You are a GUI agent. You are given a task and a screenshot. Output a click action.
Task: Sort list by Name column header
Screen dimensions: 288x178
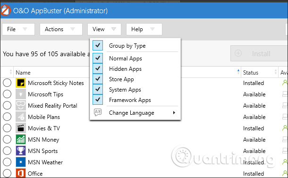pos(23,73)
